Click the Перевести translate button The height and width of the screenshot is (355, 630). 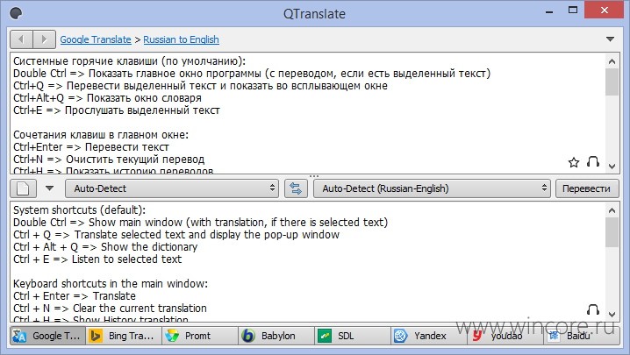point(586,188)
